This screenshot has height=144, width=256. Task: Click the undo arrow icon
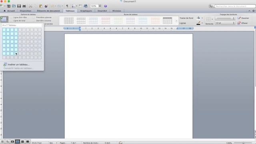[x=52, y=6]
